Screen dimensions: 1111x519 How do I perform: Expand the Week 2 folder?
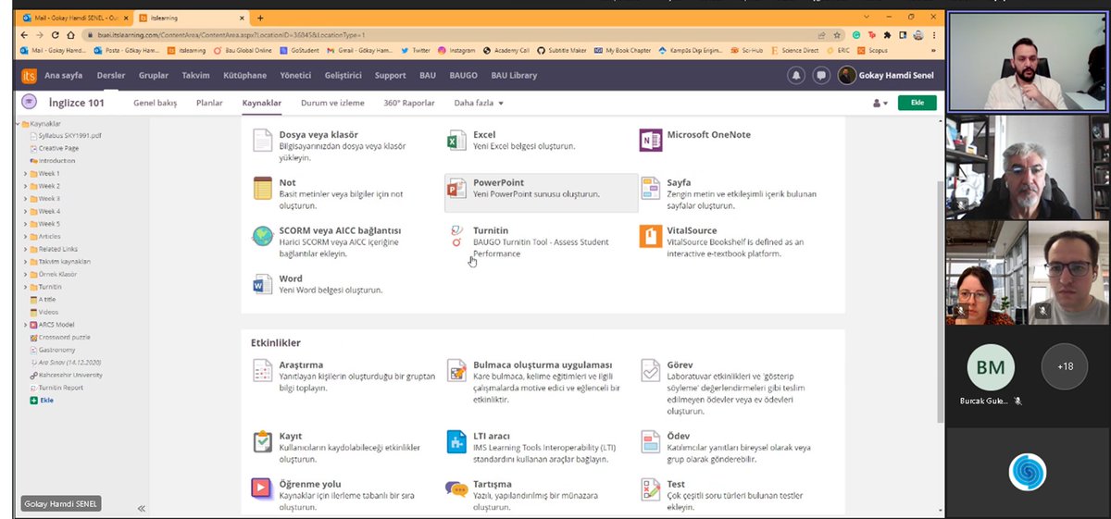[26, 186]
